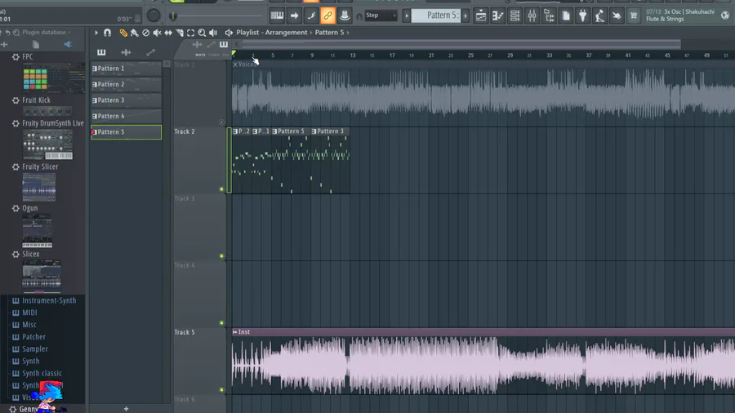Toggle Track 2 mute green dot
Viewport: 735px width, 413px height.
point(221,189)
